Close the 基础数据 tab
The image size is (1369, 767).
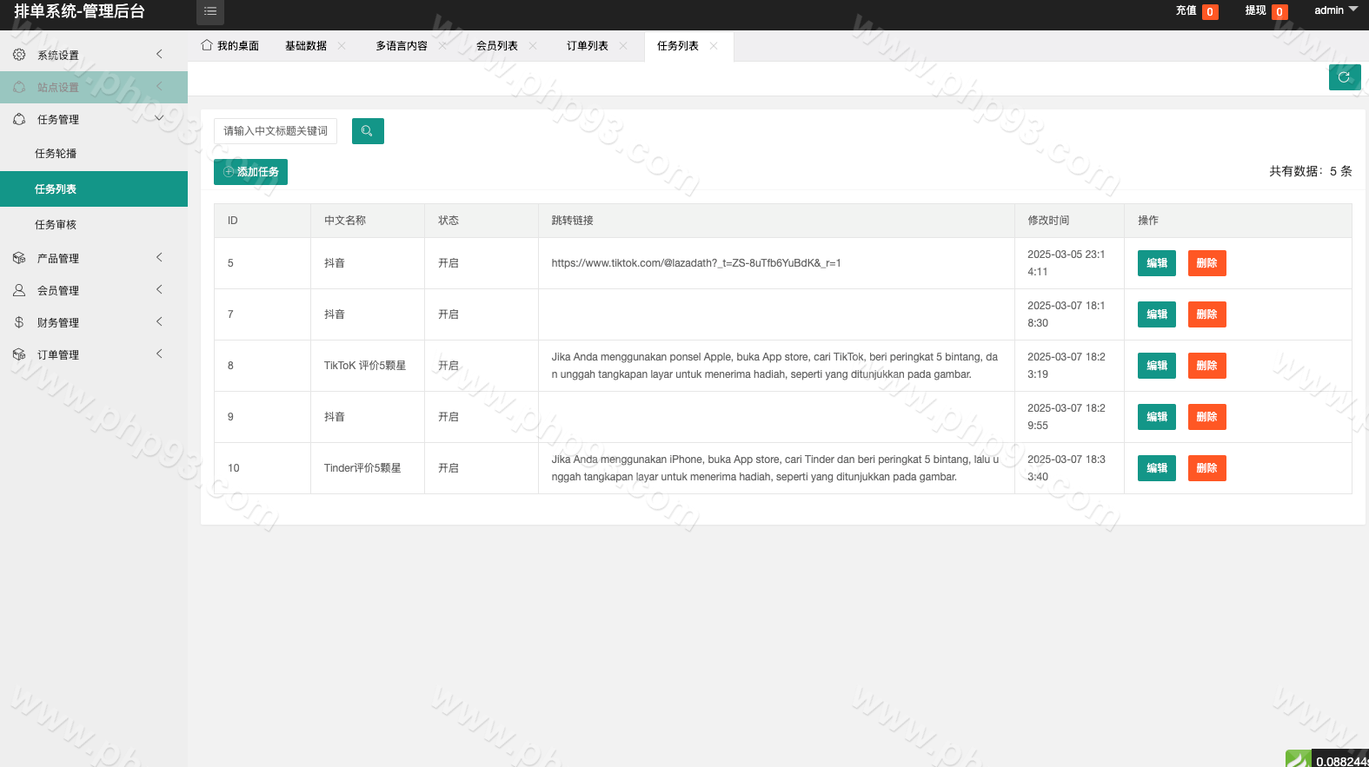pyautogui.click(x=342, y=46)
